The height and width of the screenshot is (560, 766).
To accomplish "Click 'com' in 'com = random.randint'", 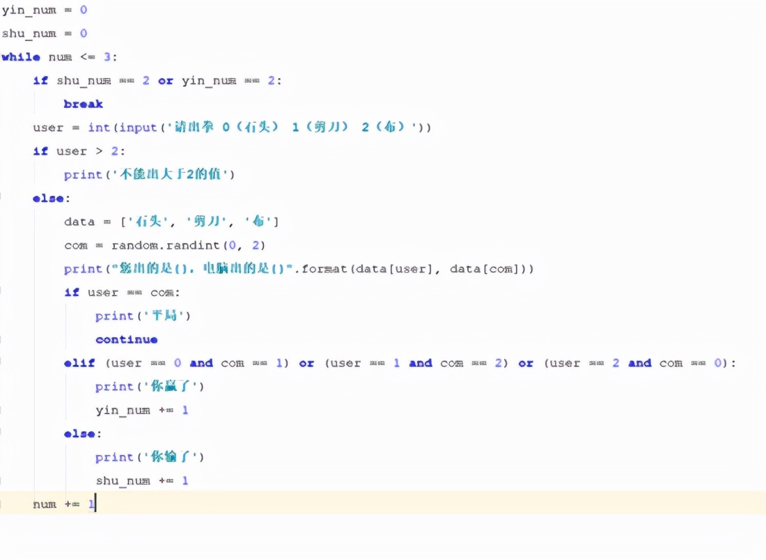I will (76, 245).
